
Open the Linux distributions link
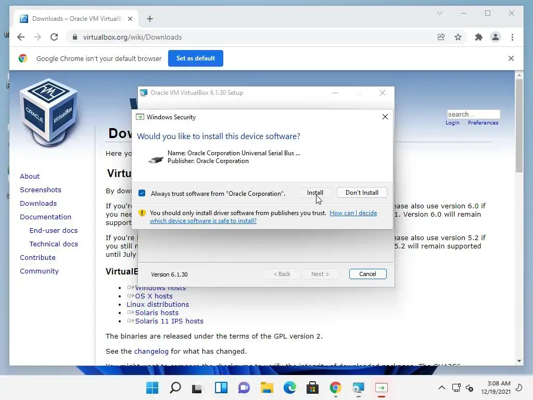click(x=158, y=304)
